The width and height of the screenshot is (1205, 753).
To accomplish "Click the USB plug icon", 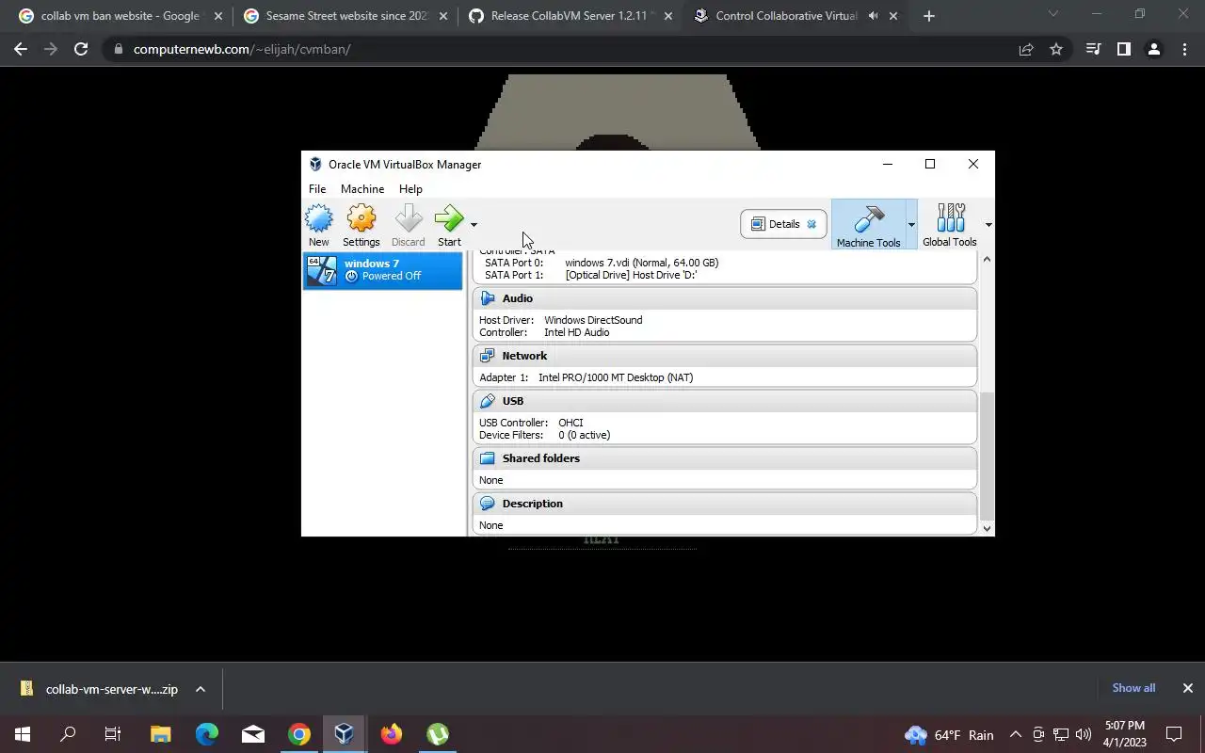I will coord(487,401).
